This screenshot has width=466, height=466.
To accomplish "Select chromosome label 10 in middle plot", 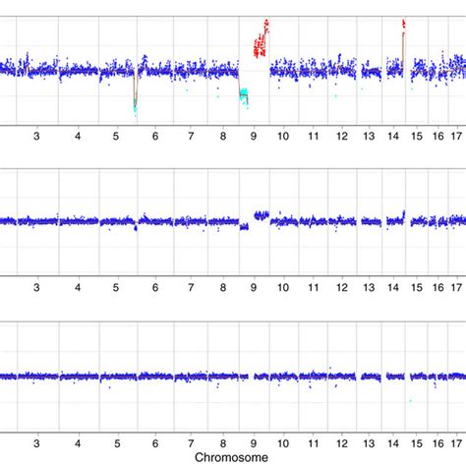I will point(283,288).
